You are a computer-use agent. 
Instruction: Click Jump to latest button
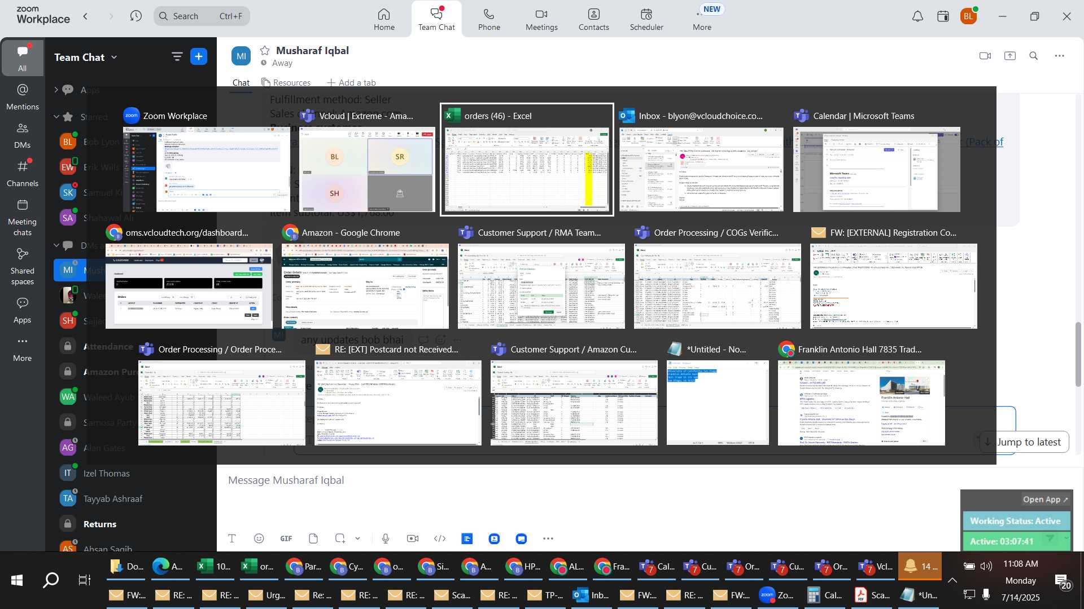coord(1024,442)
